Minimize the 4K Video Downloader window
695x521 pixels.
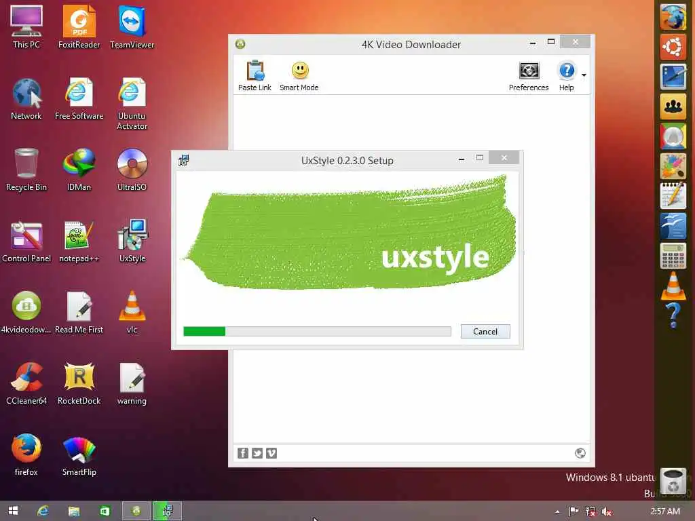pyautogui.click(x=533, y=43)
